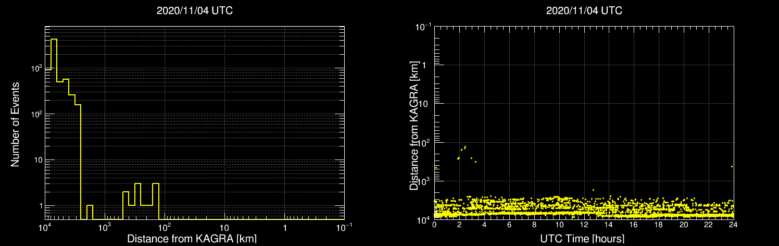Click the isolated scatter point at hour 24

pos(732,166)
